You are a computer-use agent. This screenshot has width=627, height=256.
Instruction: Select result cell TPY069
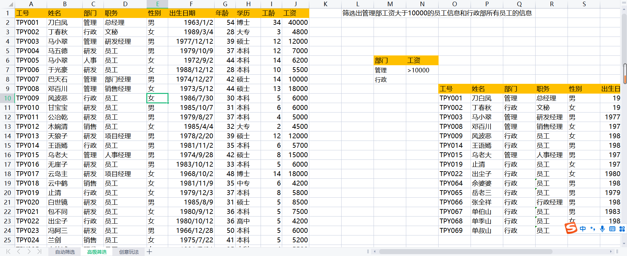pos(455,231)
